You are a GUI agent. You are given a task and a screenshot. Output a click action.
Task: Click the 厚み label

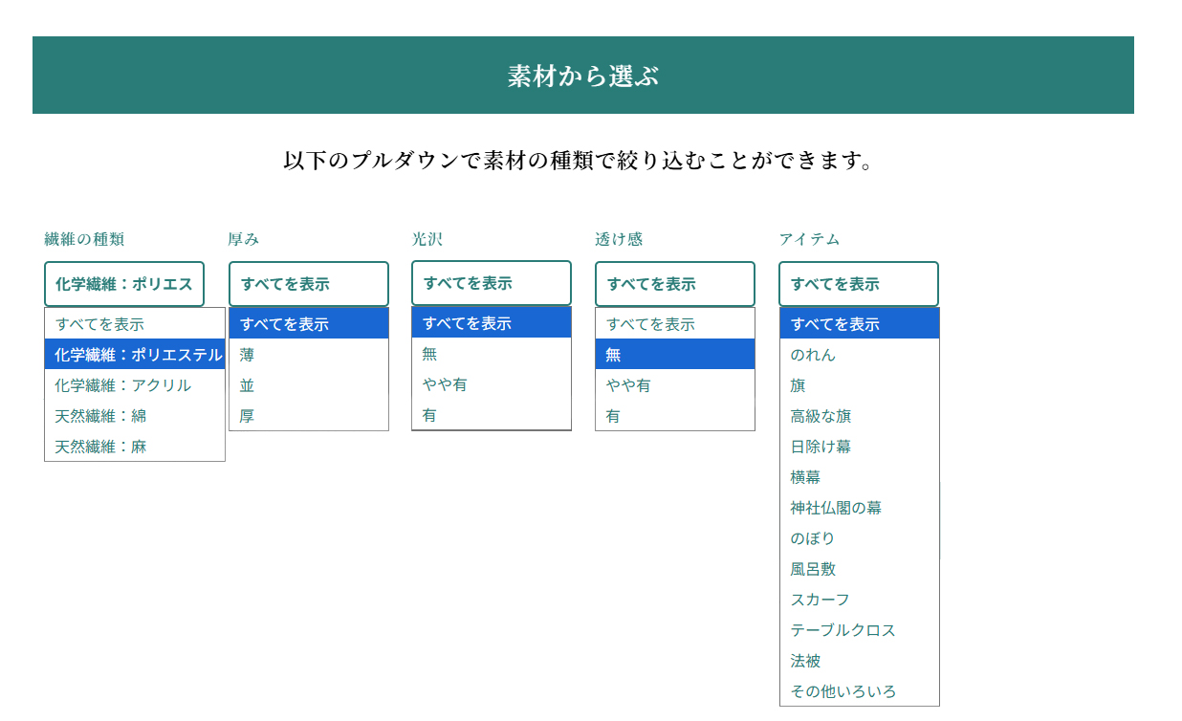pos(244,239)
